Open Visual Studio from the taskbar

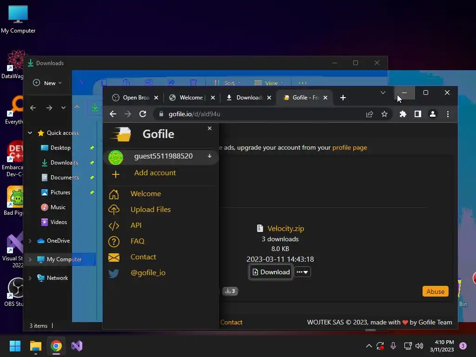tap(77, 346)
